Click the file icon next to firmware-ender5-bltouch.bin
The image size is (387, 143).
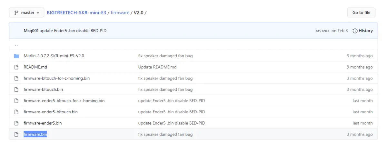16,112
